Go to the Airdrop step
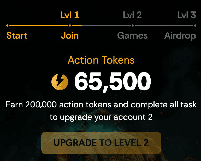201x161 pixels. point(180,36)
